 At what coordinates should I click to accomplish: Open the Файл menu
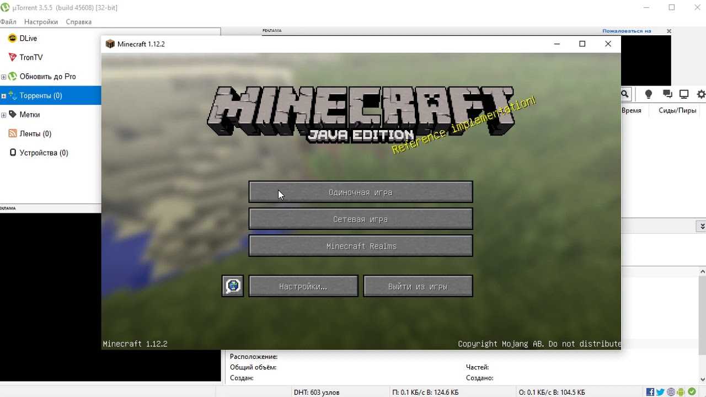8,22
